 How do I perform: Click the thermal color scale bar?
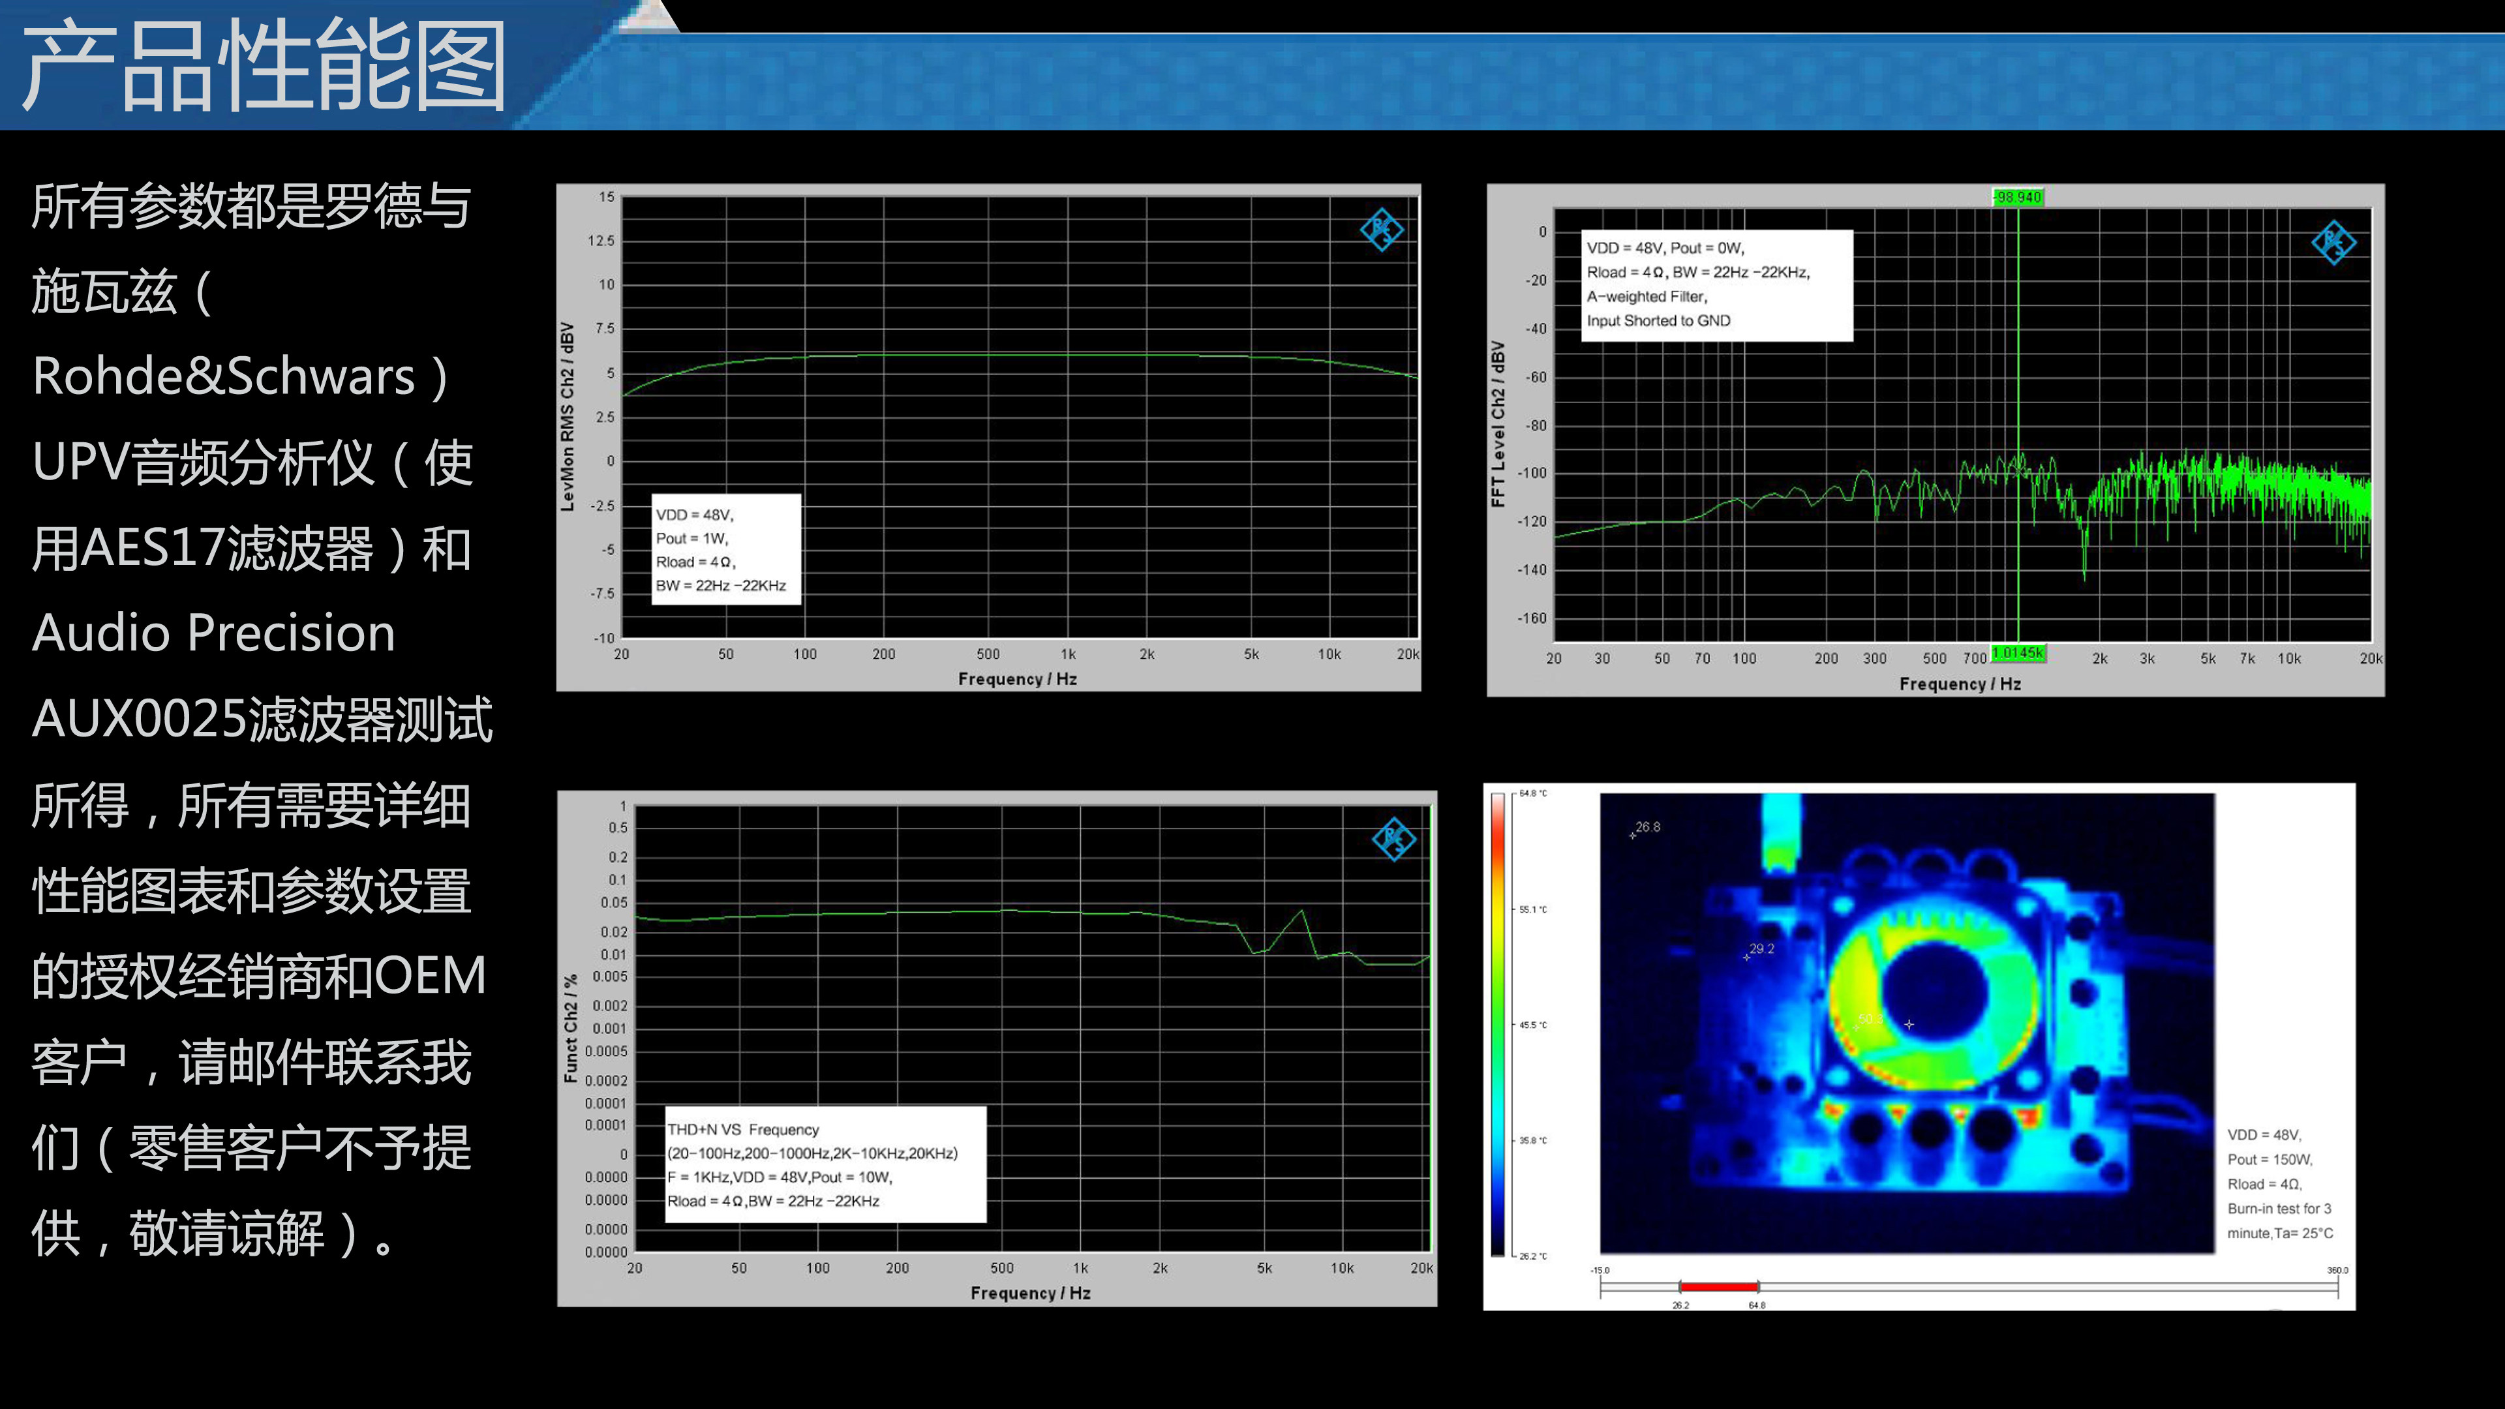[x=1498, y=1025]
